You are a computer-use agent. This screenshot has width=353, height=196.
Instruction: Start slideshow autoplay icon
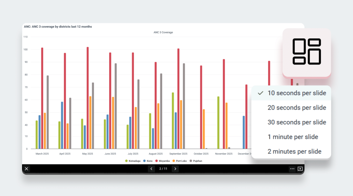point(300,169)
